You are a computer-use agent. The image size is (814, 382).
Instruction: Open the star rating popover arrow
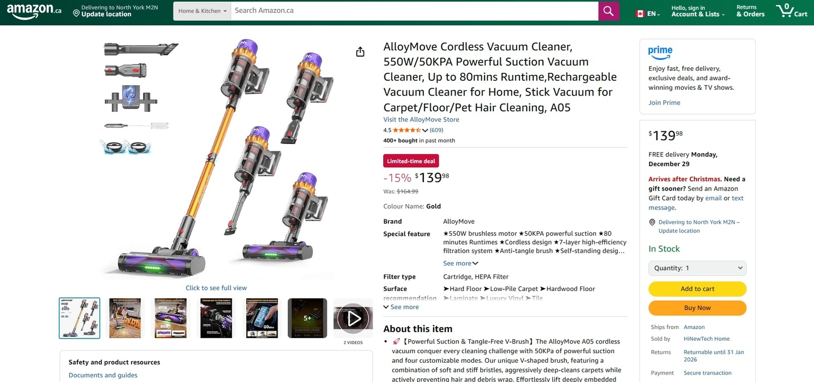[x=425, y=131]
